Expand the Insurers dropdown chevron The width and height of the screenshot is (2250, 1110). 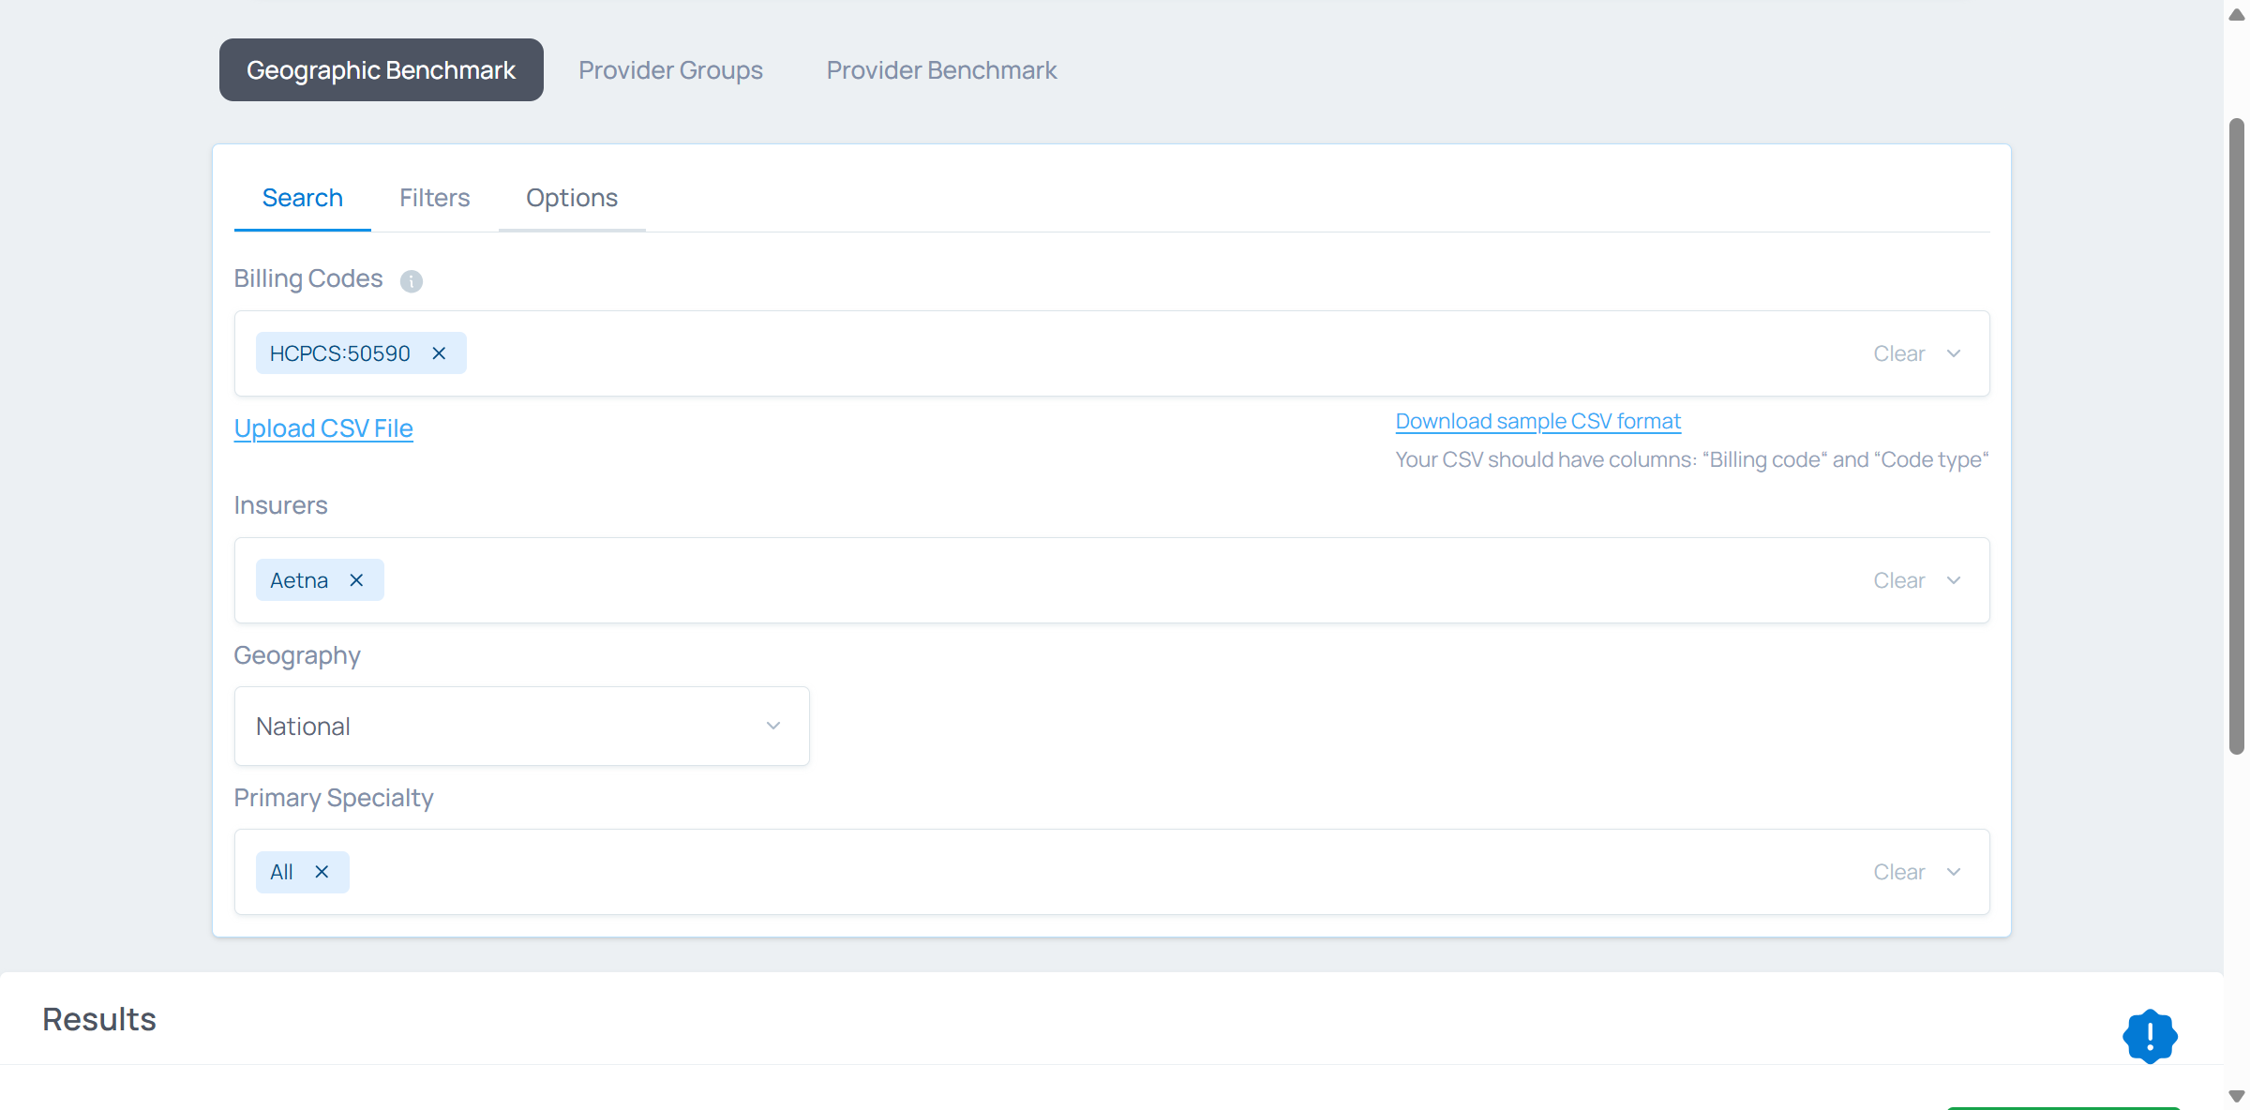[1954, 580]
